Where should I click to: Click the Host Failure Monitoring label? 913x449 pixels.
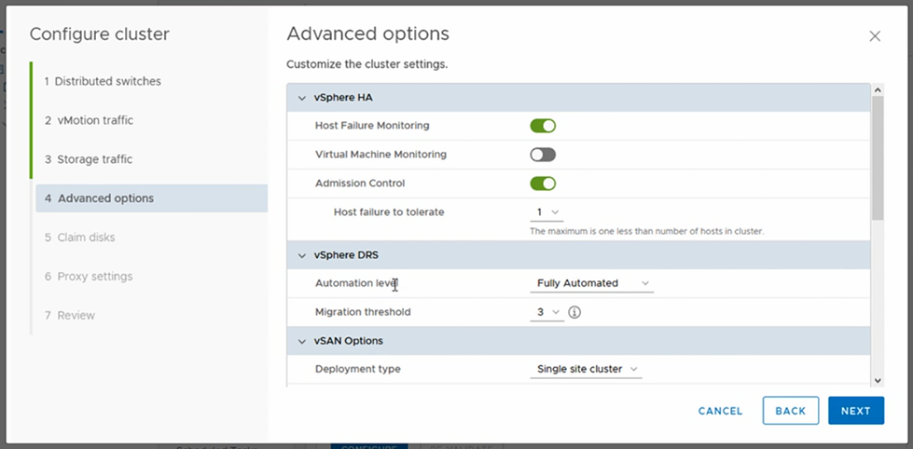click(372, 126)
